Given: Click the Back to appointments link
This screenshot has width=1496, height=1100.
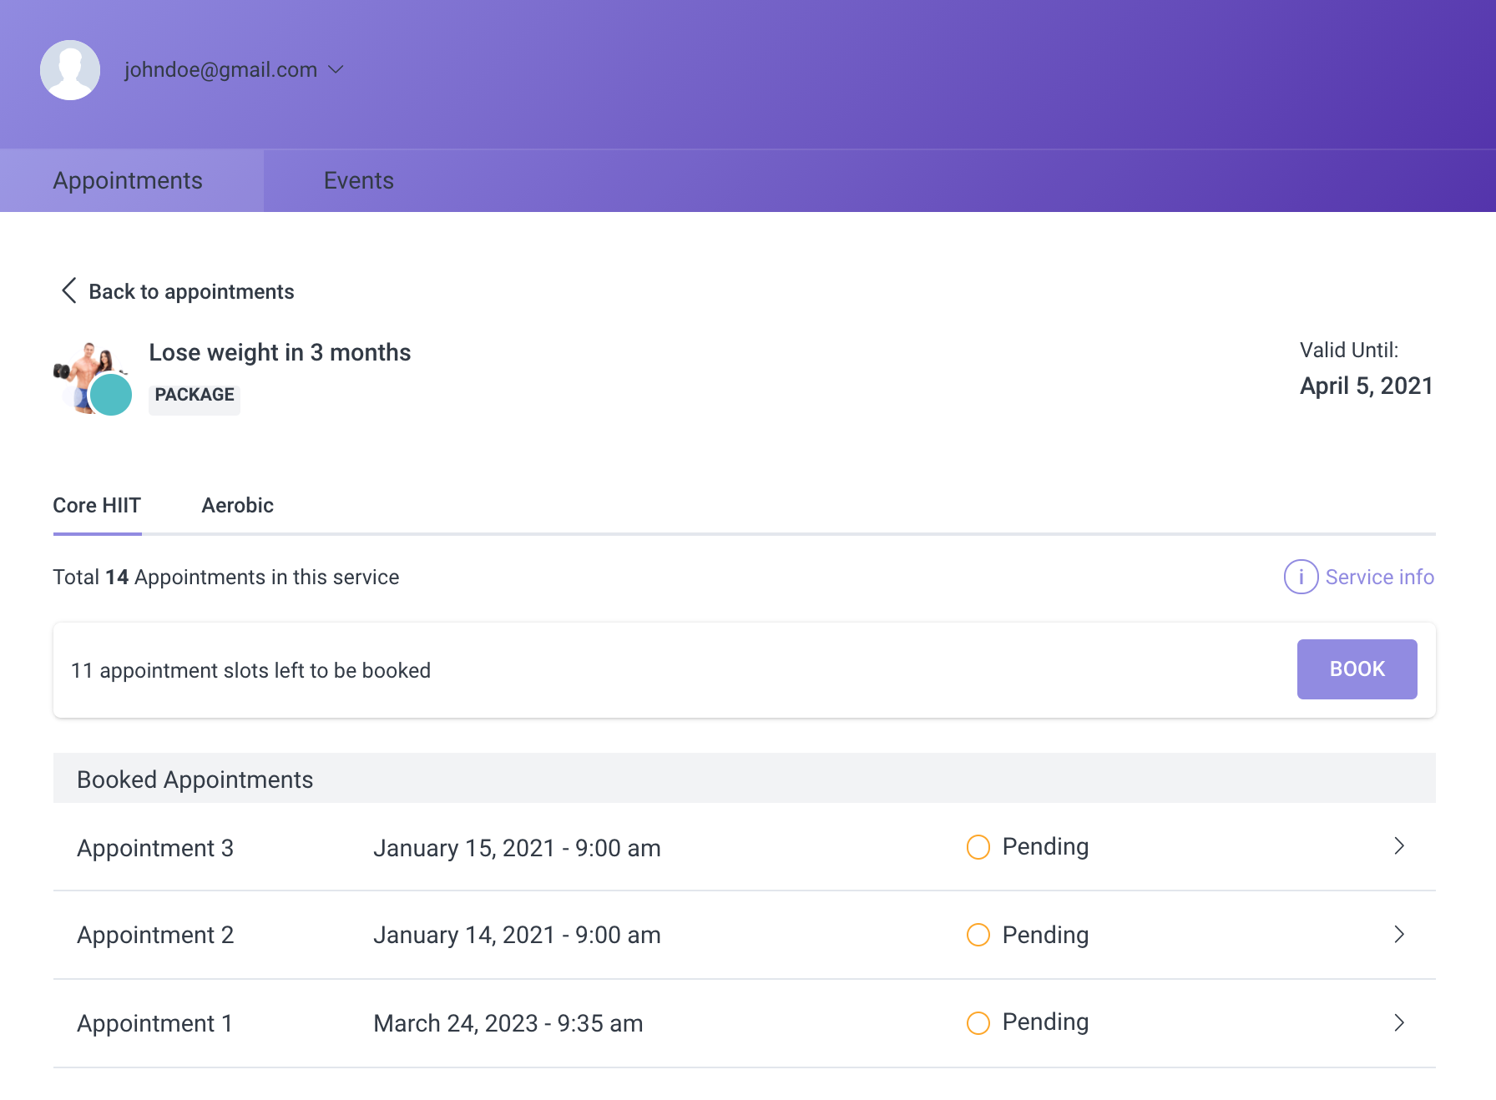Looking at the screenshot, I should click(191, 290).
